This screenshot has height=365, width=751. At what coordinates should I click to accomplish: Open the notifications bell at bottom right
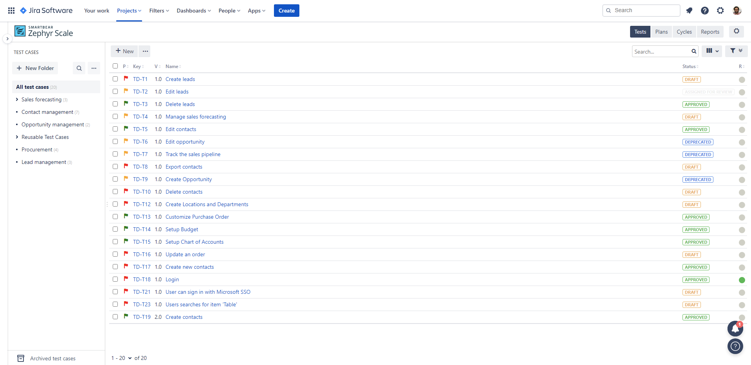735,329
